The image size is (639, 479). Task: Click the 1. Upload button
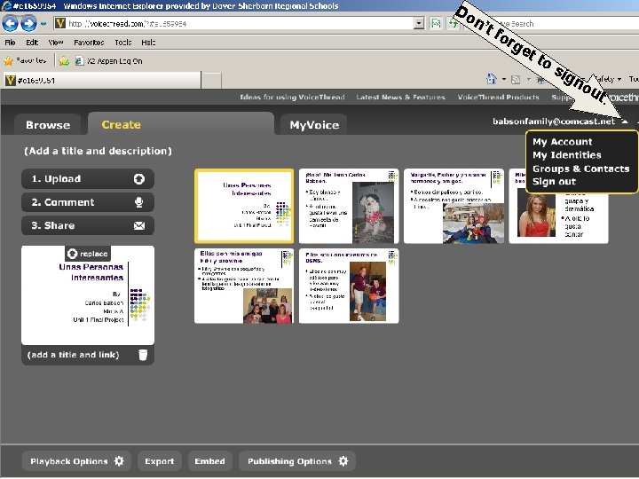click(88, 179)
